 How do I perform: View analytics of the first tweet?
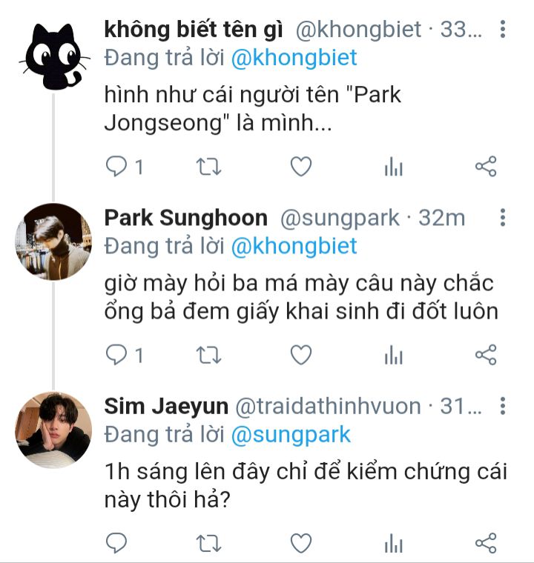click(393, 167)
